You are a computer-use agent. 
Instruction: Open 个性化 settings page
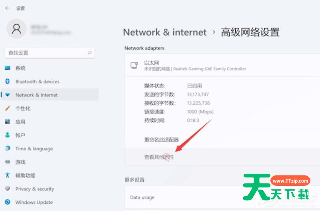click(x=50, y=108)
